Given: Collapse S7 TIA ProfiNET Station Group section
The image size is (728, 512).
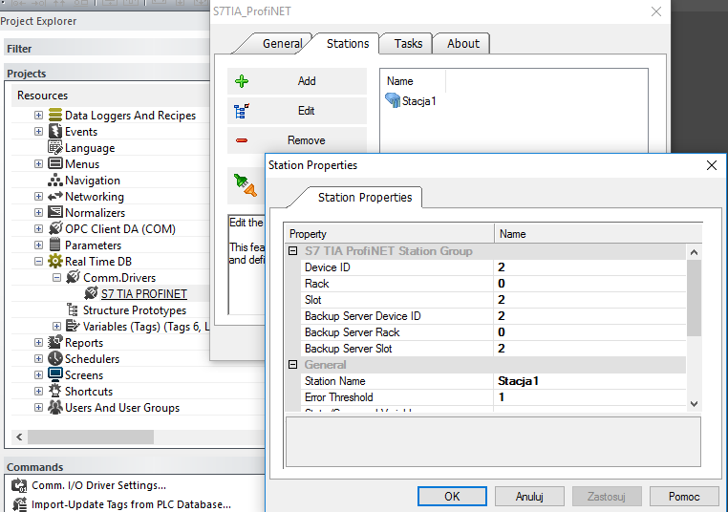Looking at the screenshot, I should (293, 251).
